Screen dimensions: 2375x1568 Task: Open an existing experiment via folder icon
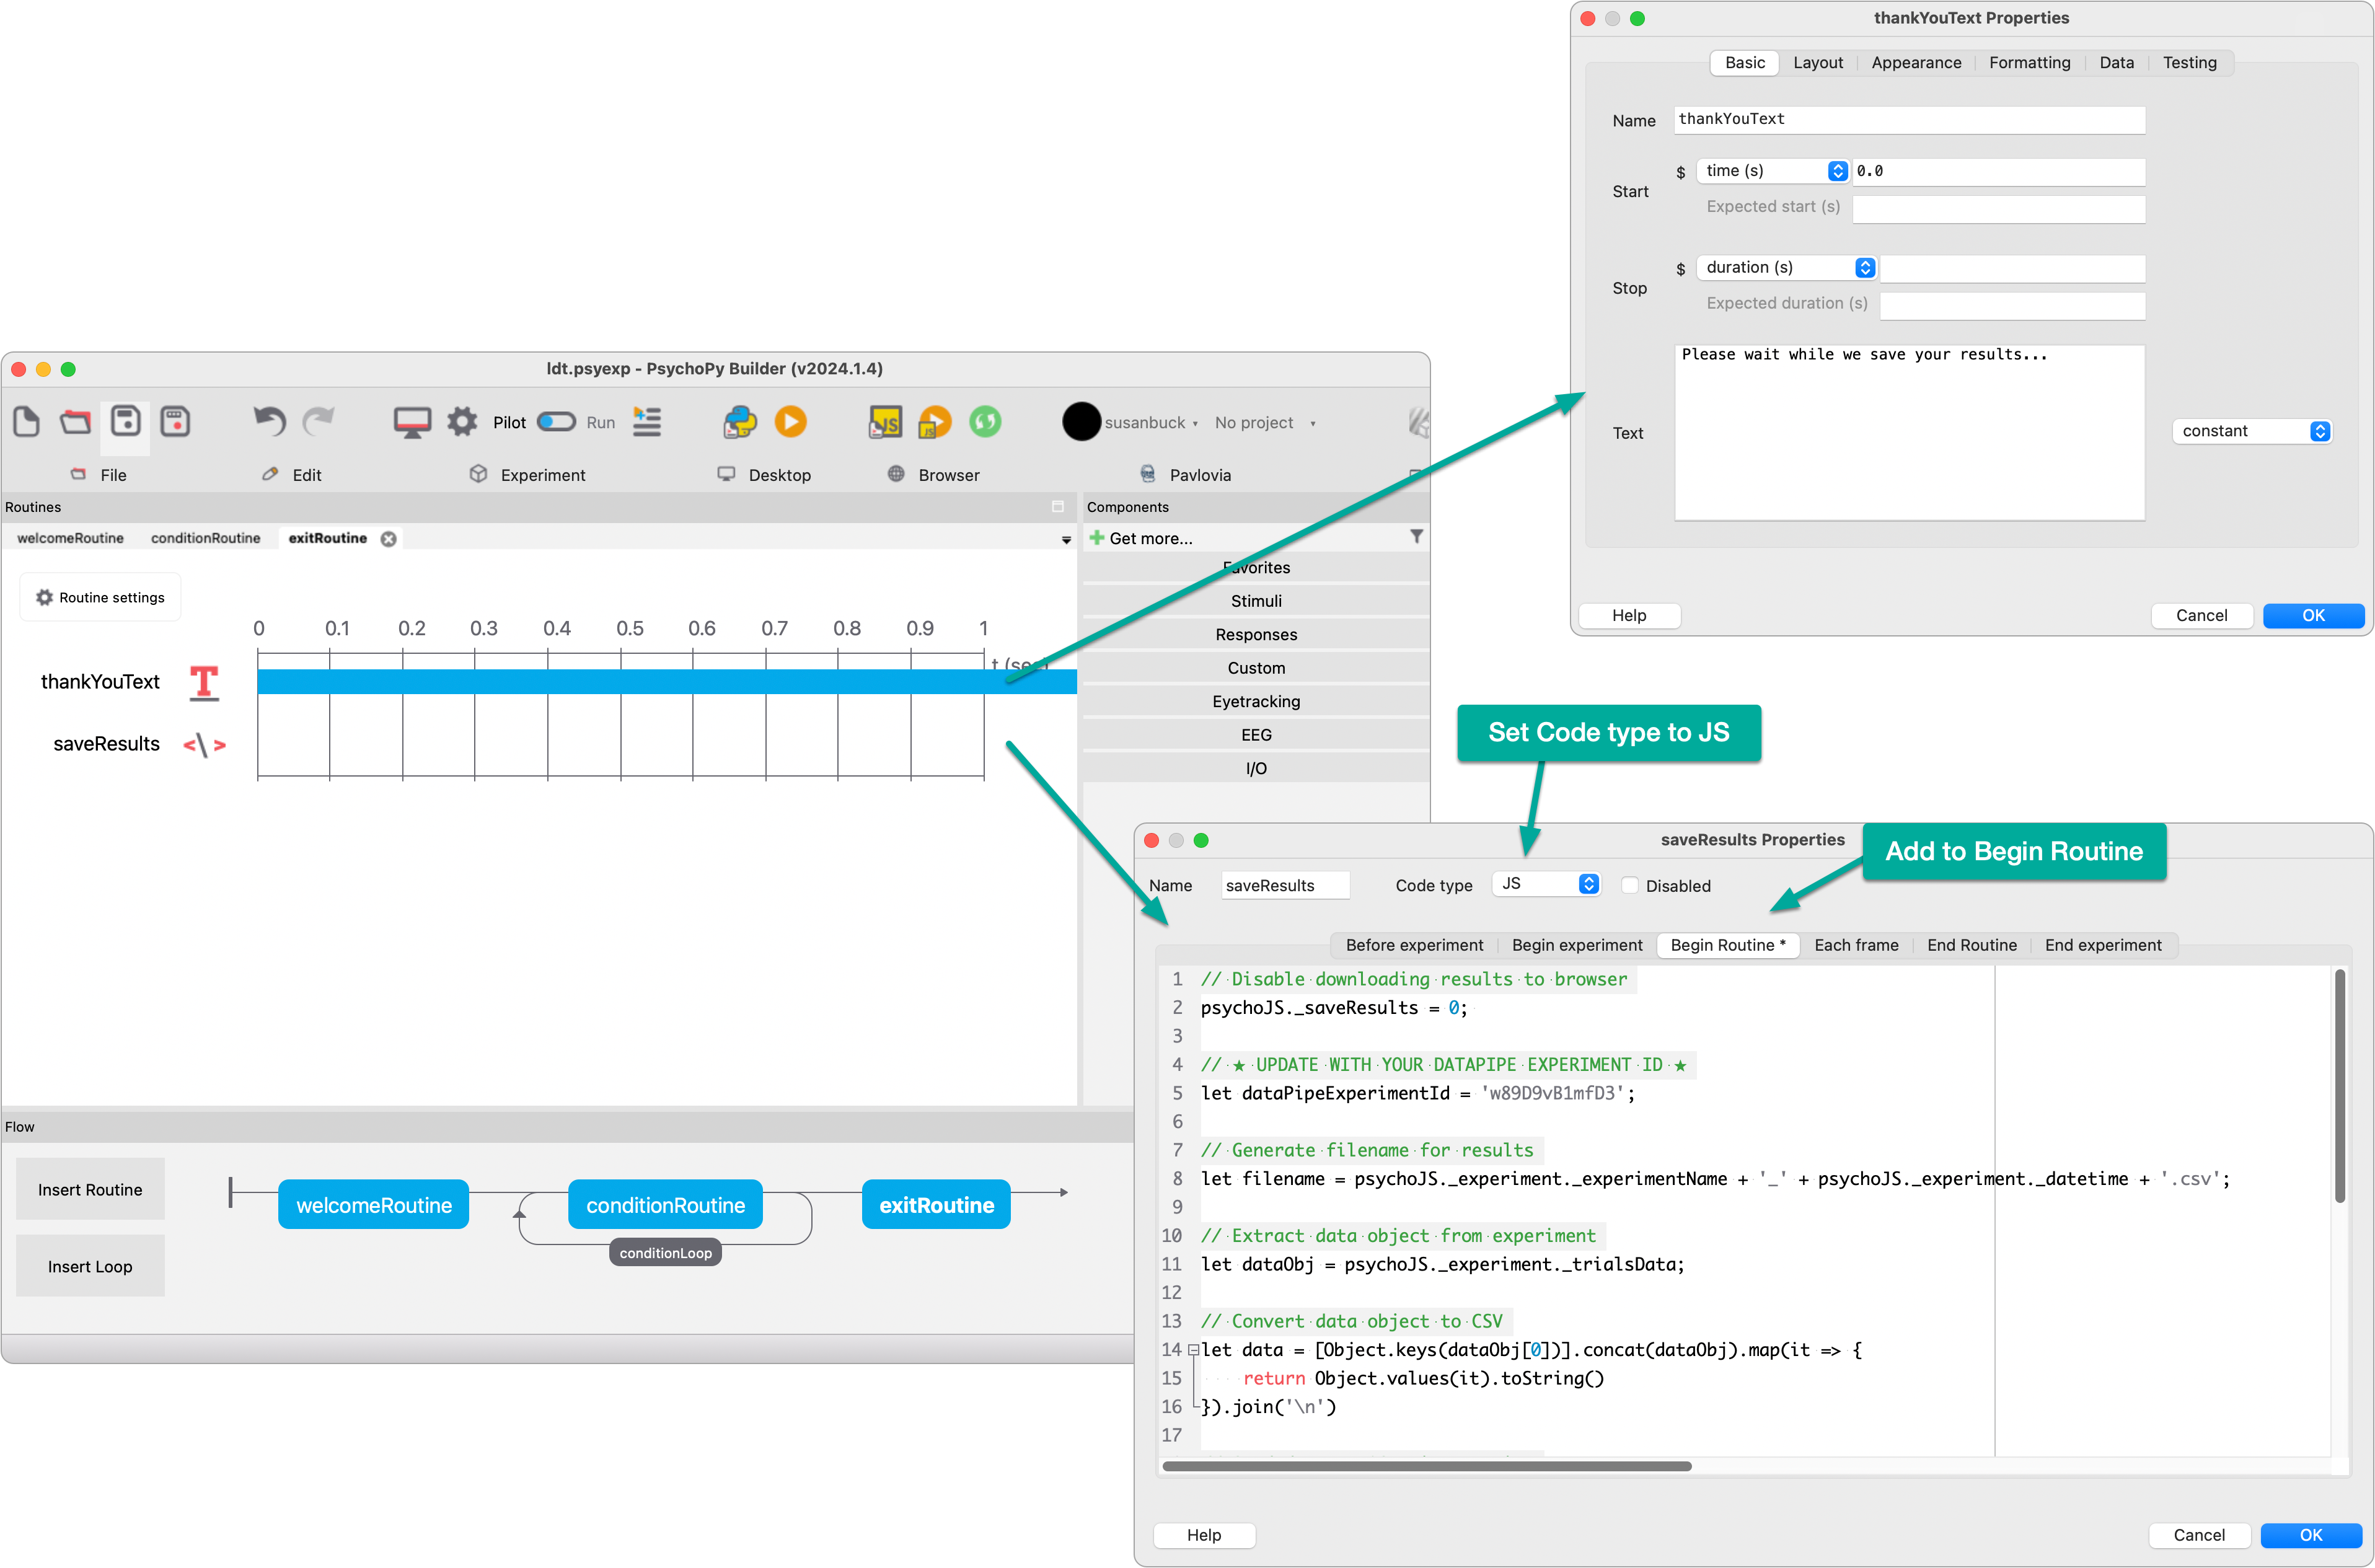coord(75,422)
